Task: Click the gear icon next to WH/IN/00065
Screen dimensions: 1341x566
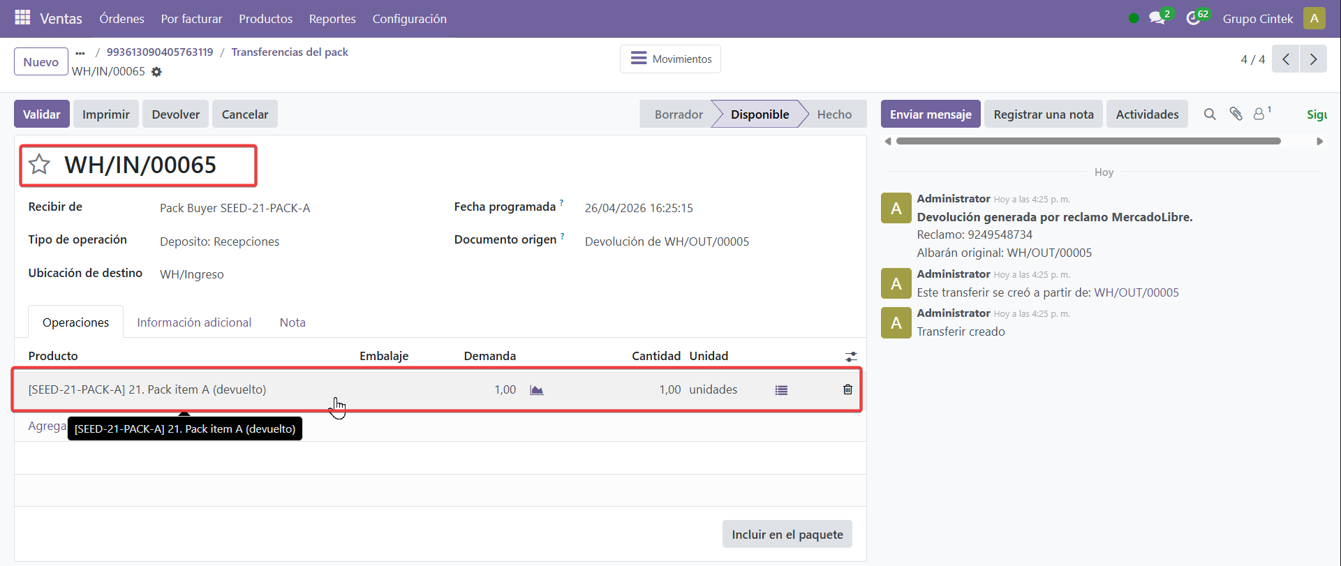Action: (156, 72)
